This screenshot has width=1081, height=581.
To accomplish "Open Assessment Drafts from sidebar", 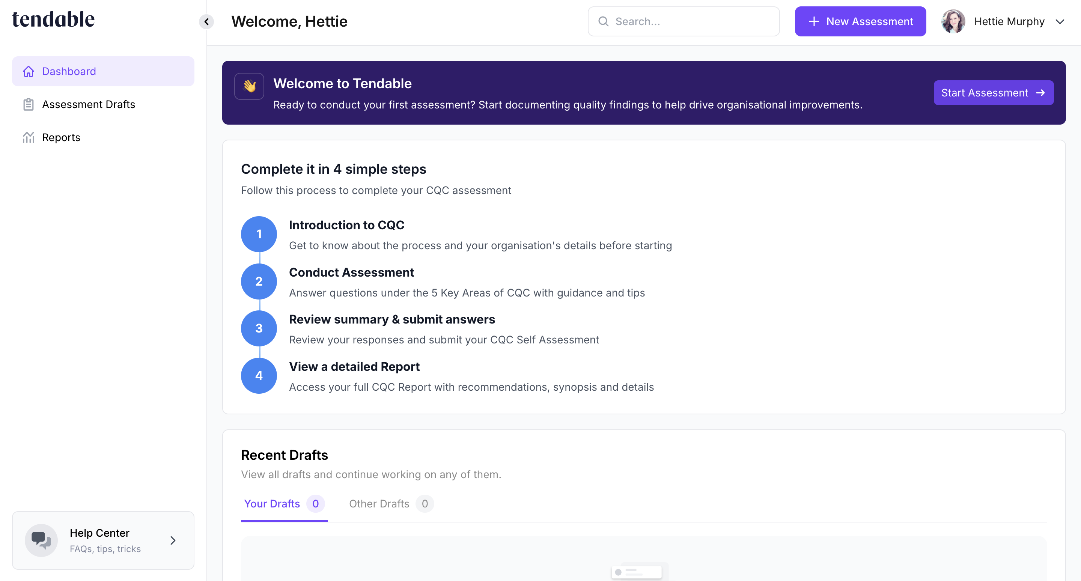I will (x=89, y=104).
